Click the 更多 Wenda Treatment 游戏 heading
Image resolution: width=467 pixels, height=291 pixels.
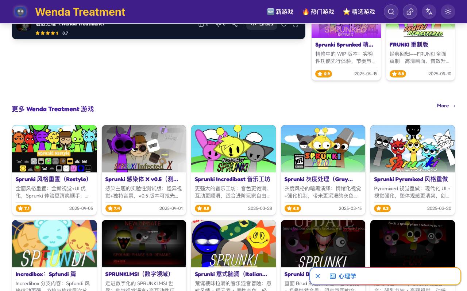(53, 109)
